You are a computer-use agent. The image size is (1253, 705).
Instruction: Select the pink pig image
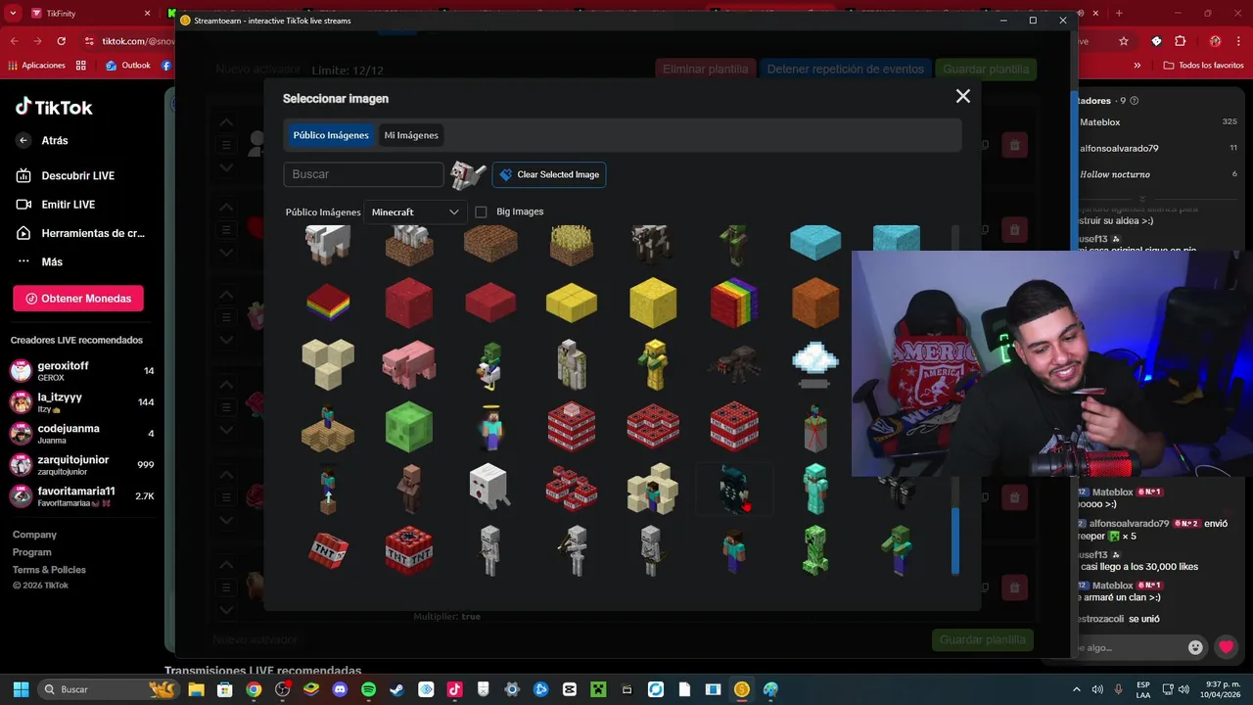coord(409,364)
